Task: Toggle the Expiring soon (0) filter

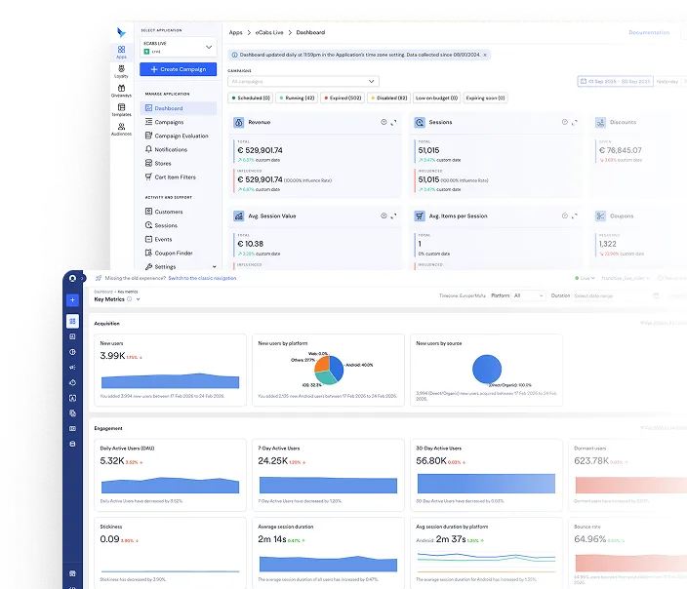Action: 485,98
